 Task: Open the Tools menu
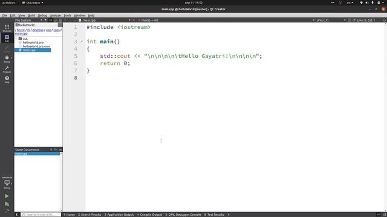click(67, 15)
